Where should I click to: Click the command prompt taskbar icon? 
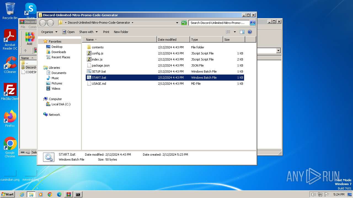pos(78,194)
